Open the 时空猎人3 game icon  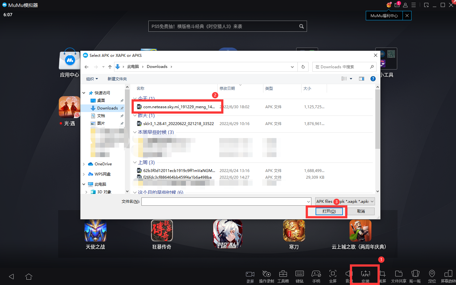tap(228, 234)
